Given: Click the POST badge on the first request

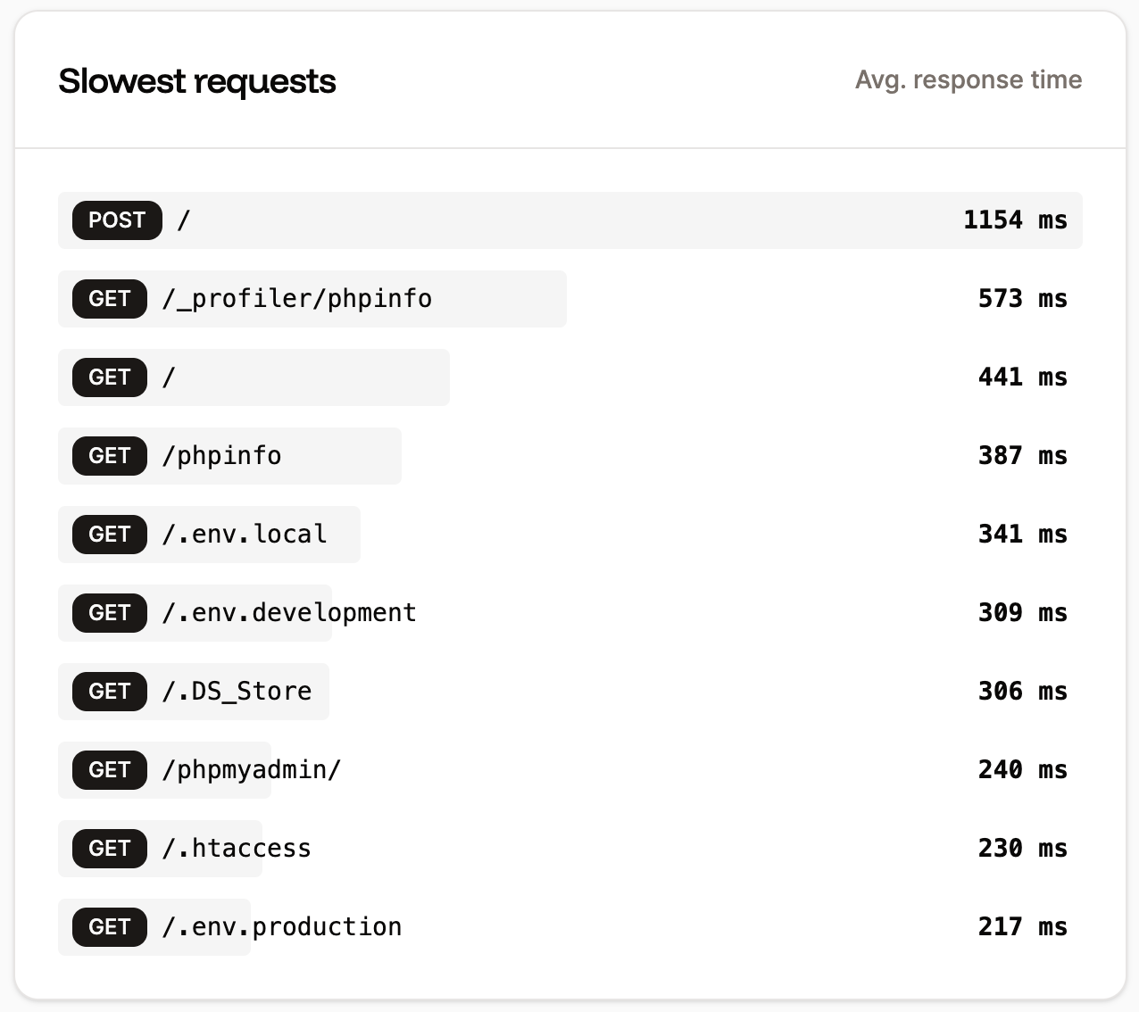Looking at the screenshot, I should [117, 220].
